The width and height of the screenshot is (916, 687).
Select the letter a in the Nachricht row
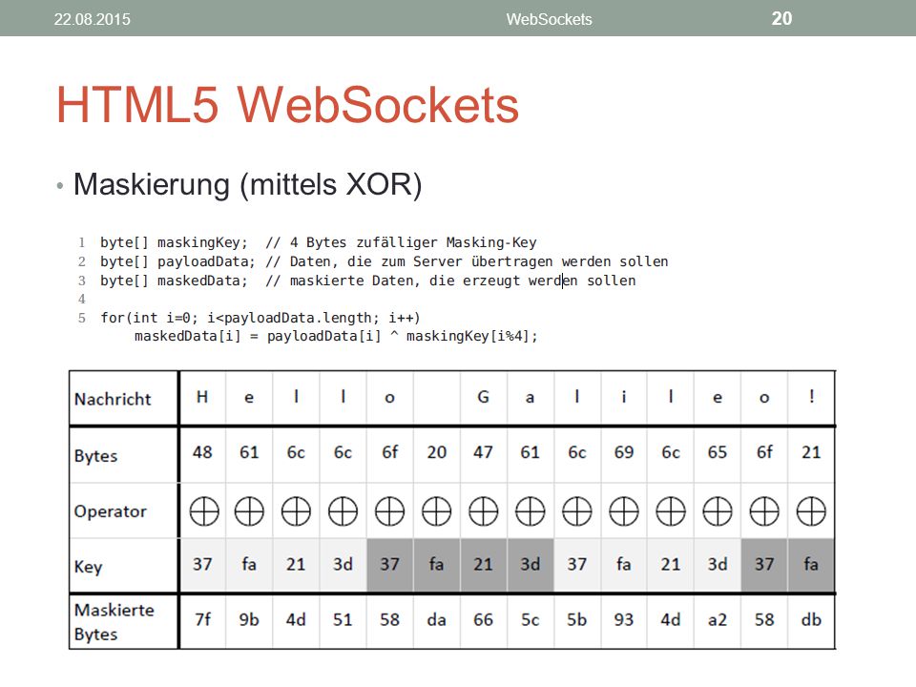[x=530, y=399]
